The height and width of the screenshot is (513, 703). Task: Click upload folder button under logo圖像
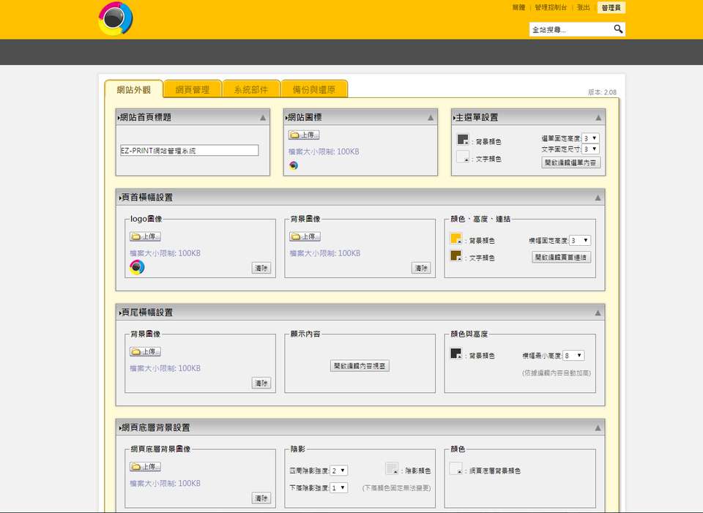[145, 236]
